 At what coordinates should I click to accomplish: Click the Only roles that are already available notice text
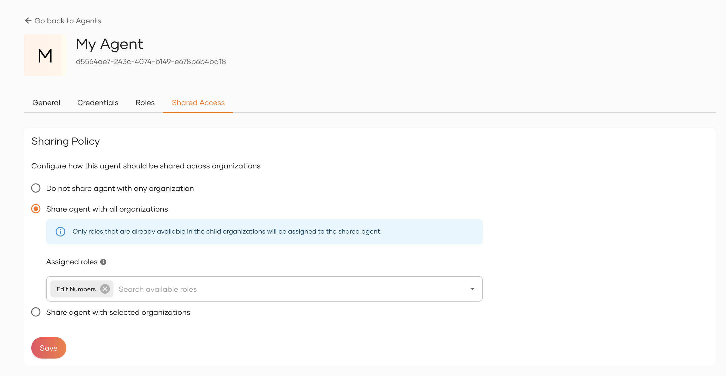point(227,231)
